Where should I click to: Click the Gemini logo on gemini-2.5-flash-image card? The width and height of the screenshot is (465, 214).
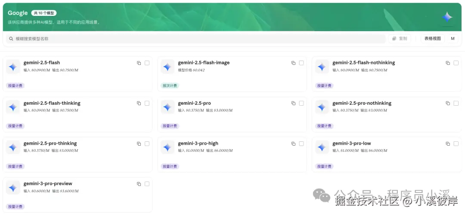[167, 67]
